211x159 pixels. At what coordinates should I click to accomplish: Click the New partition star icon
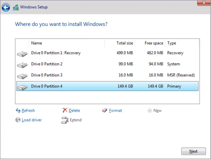150,111
